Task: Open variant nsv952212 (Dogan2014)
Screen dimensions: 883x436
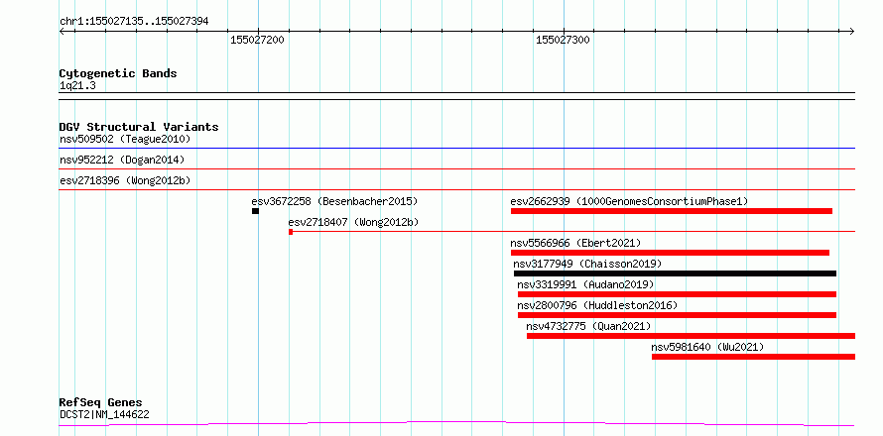Action: click(122, 160)
